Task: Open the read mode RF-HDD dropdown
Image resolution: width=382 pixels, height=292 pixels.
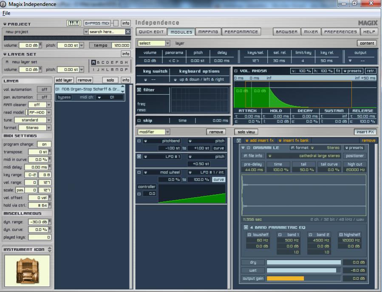Action: point(40,112)
